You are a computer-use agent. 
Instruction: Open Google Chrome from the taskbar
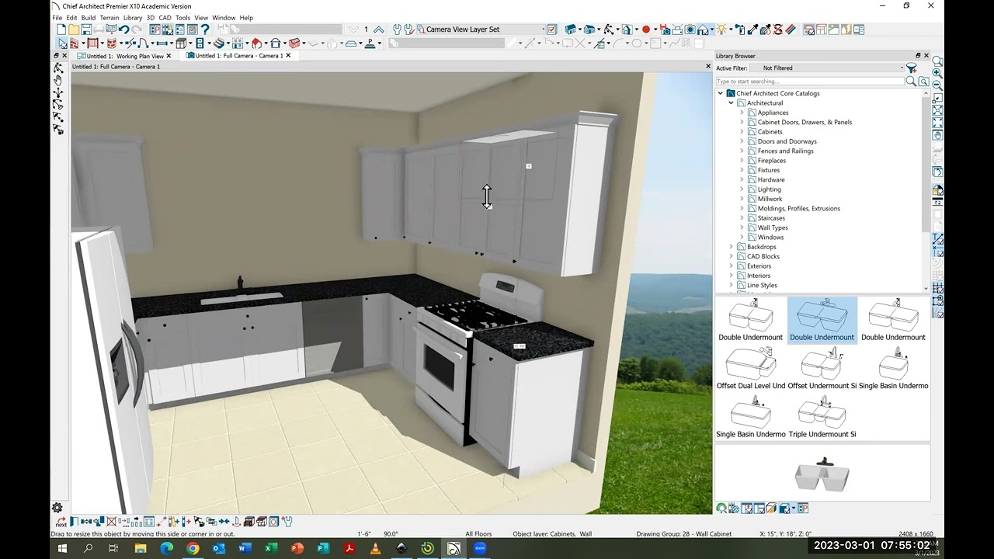pyautogui.click(x=193, y=548)
